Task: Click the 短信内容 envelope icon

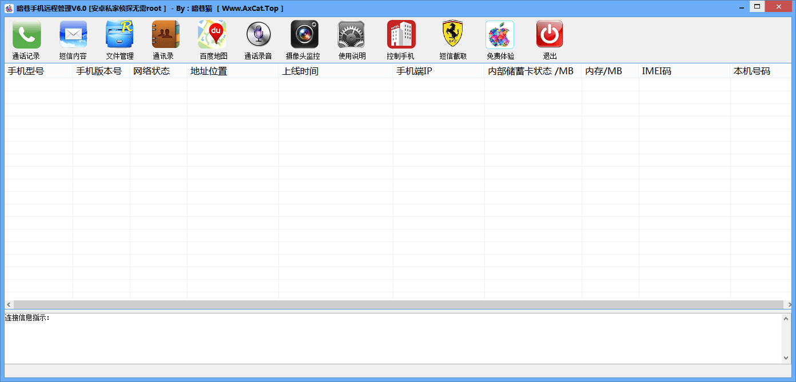Action: pyautogui.click(x=73, y=35)
